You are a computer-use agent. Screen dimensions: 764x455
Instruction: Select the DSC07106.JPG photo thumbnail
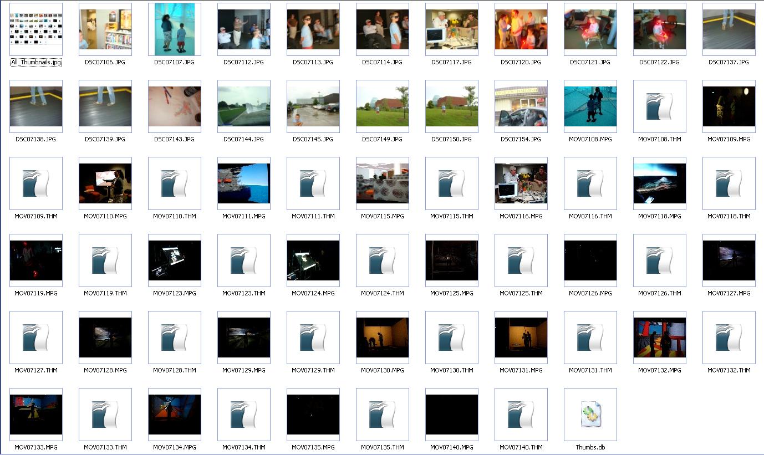pos(105,29)
